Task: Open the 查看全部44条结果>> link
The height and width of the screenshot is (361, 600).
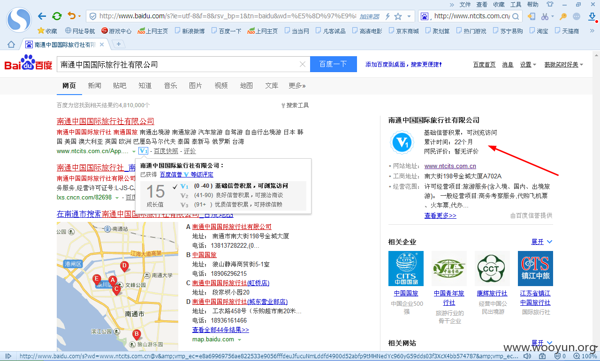Action: coord(220,330)
